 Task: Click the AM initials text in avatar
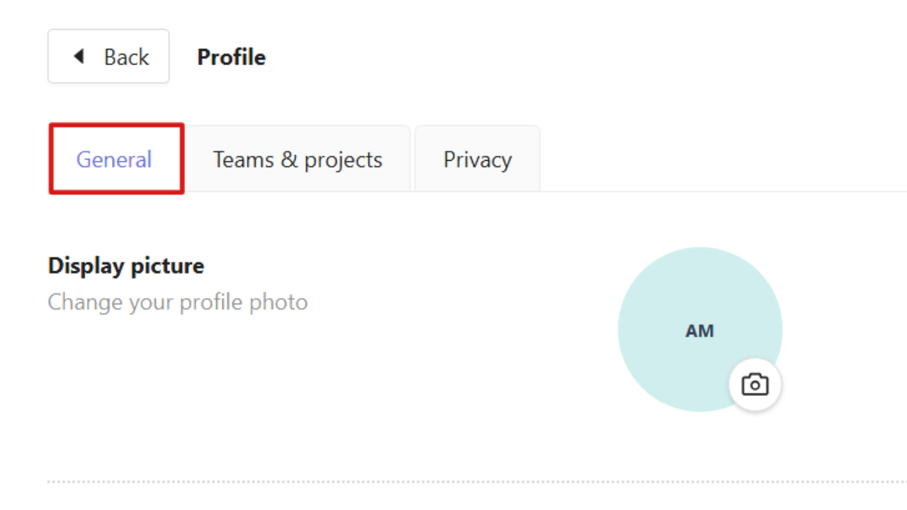[699, 331]
